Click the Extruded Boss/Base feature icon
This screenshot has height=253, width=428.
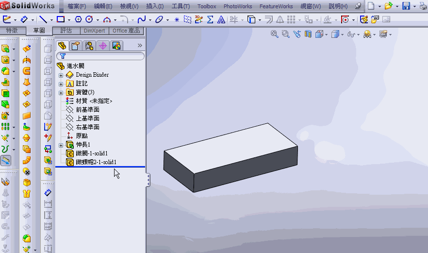point(5,49)
